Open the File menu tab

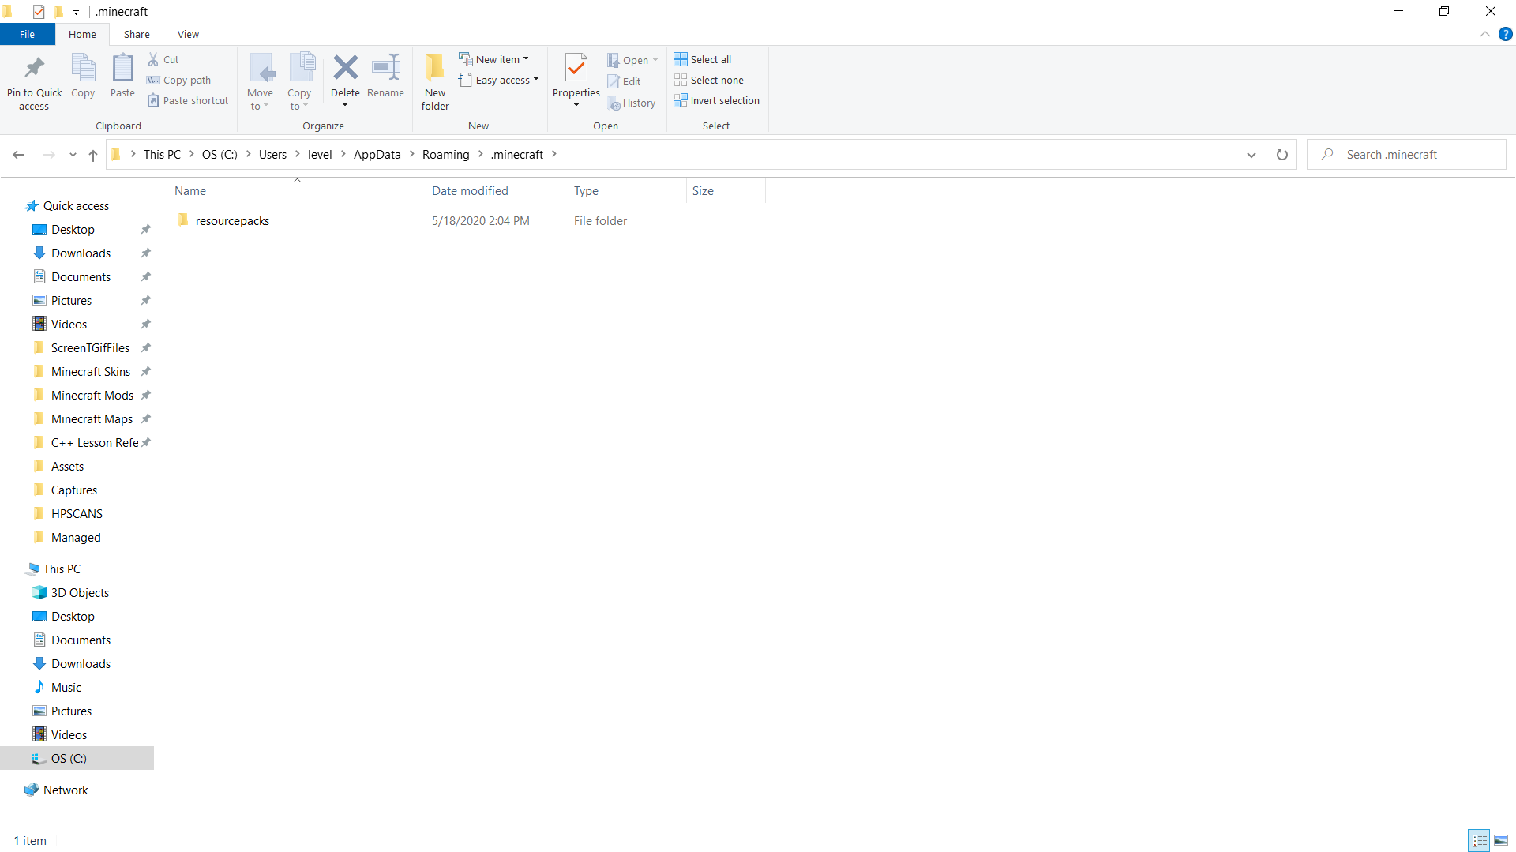tap(27, 34)
